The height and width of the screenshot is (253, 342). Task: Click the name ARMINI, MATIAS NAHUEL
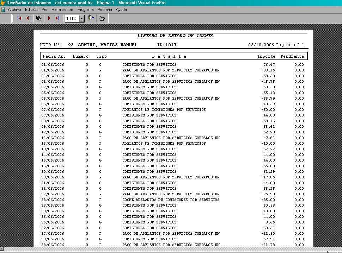coord(108,45)
